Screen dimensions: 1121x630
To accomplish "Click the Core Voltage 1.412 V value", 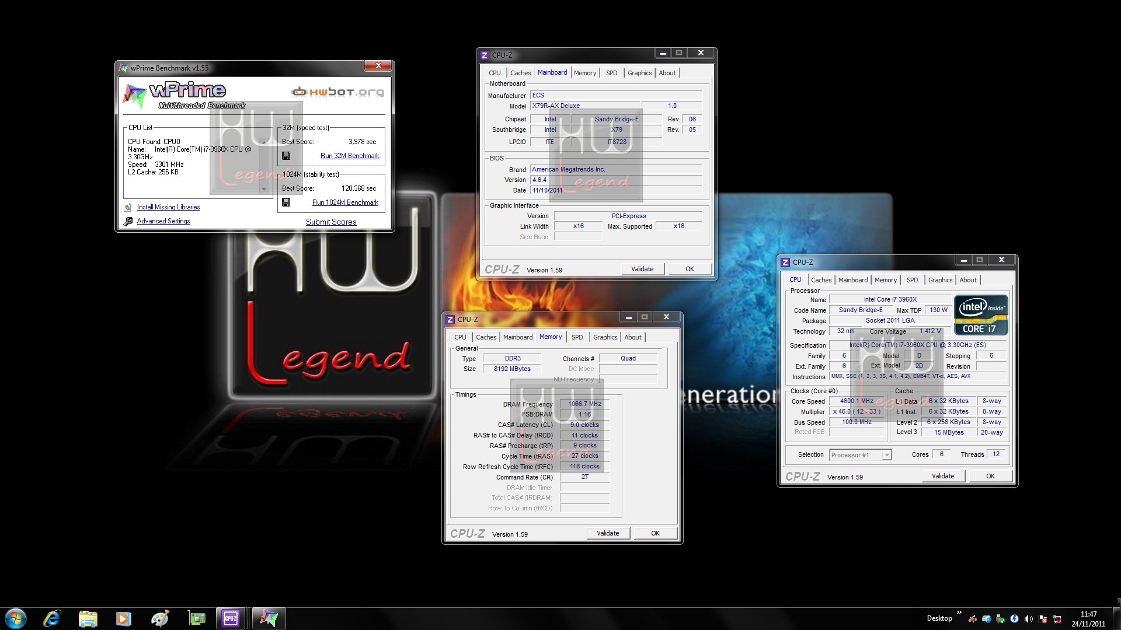I will pos(930,331).
